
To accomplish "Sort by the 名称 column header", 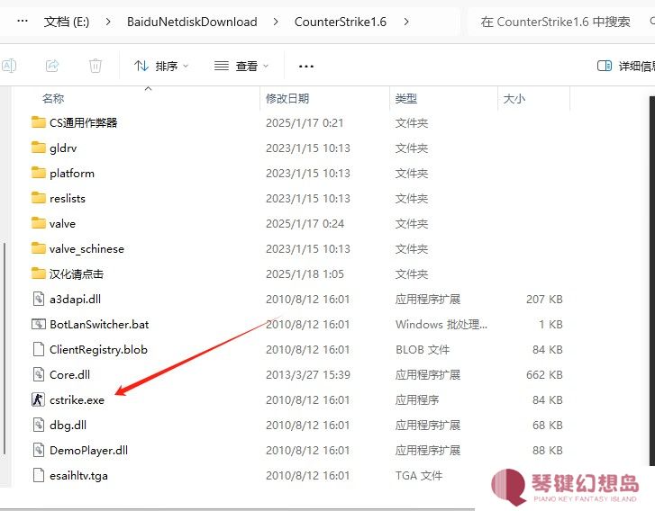I will pyautogui.click(x=53, y=99).
